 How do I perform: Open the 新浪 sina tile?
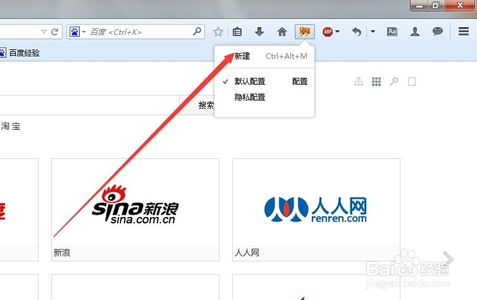tap(135, 209)
